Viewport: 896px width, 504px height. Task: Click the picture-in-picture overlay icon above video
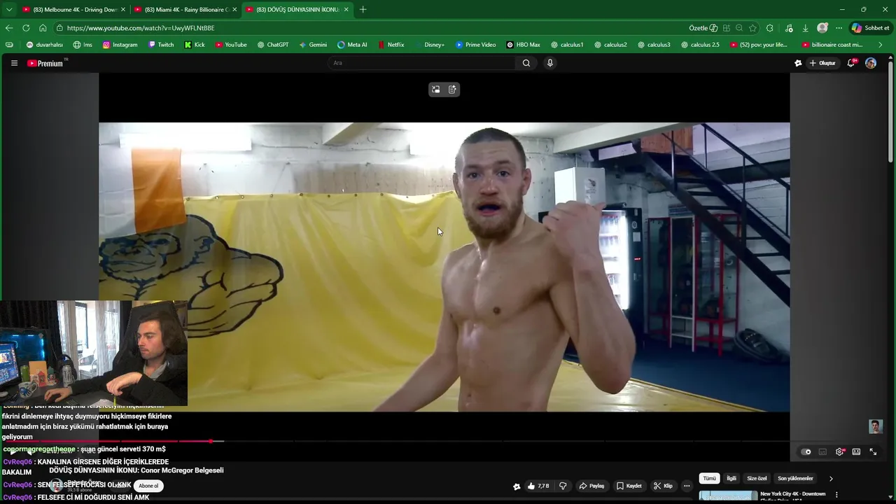[x=436, y=90]
